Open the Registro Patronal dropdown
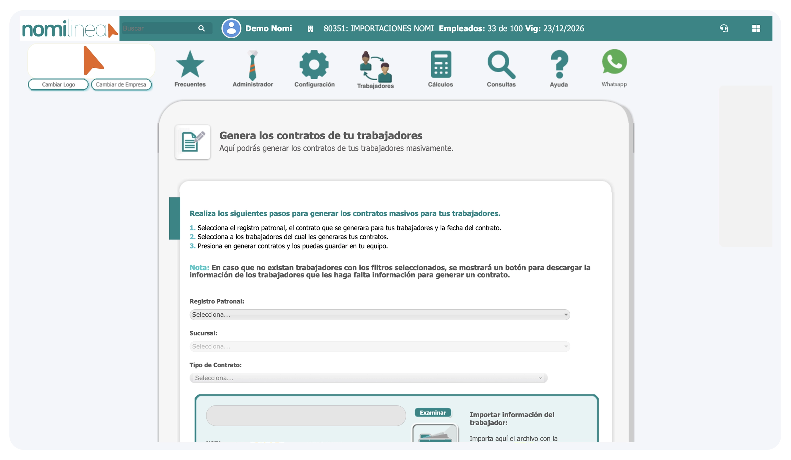Image resolution: width=791 pixels, height=460 pixels. tap(379, 314)
